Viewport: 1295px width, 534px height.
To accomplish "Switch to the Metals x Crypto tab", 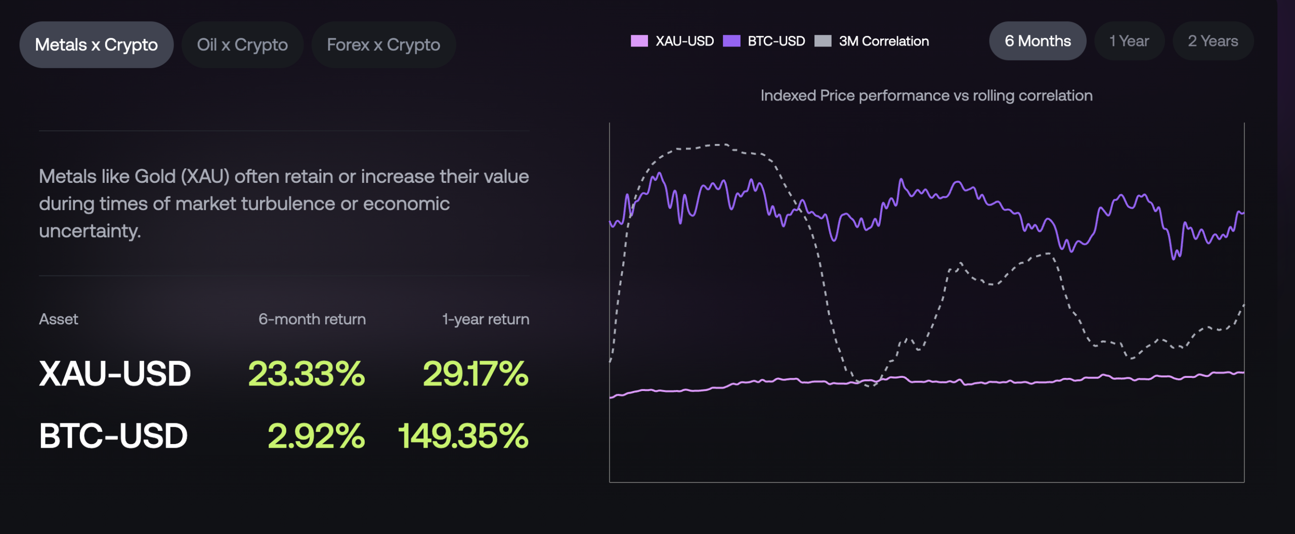I will (96, 45).
